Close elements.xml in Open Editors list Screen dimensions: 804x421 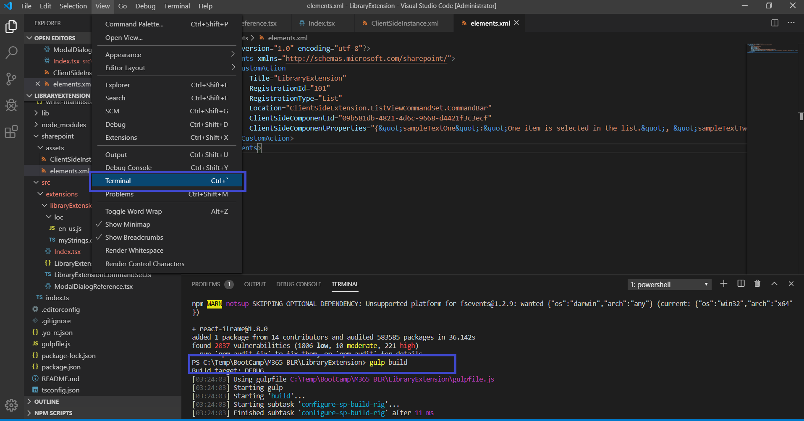coord(38,84)
